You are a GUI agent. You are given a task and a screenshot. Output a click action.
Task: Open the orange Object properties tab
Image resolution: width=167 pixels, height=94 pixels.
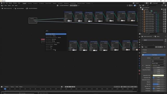[x=139, y=56]
